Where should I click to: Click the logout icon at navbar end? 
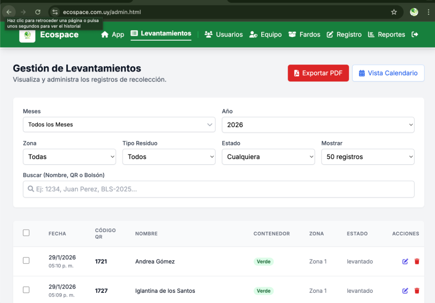pos(415,34)
